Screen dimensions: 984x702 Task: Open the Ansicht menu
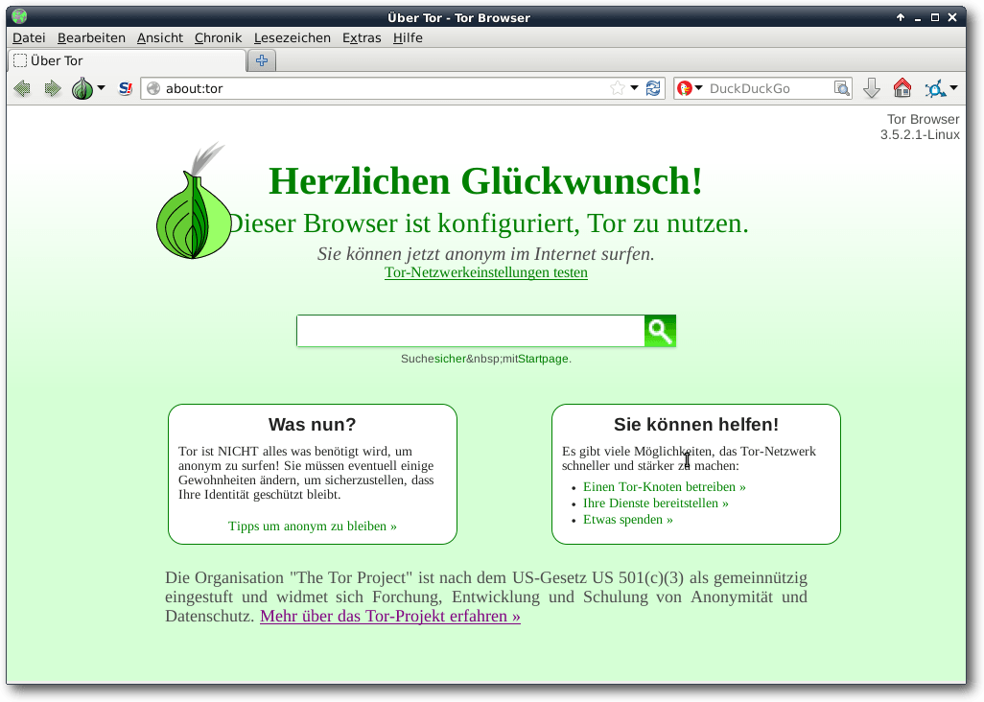point(160,37)
